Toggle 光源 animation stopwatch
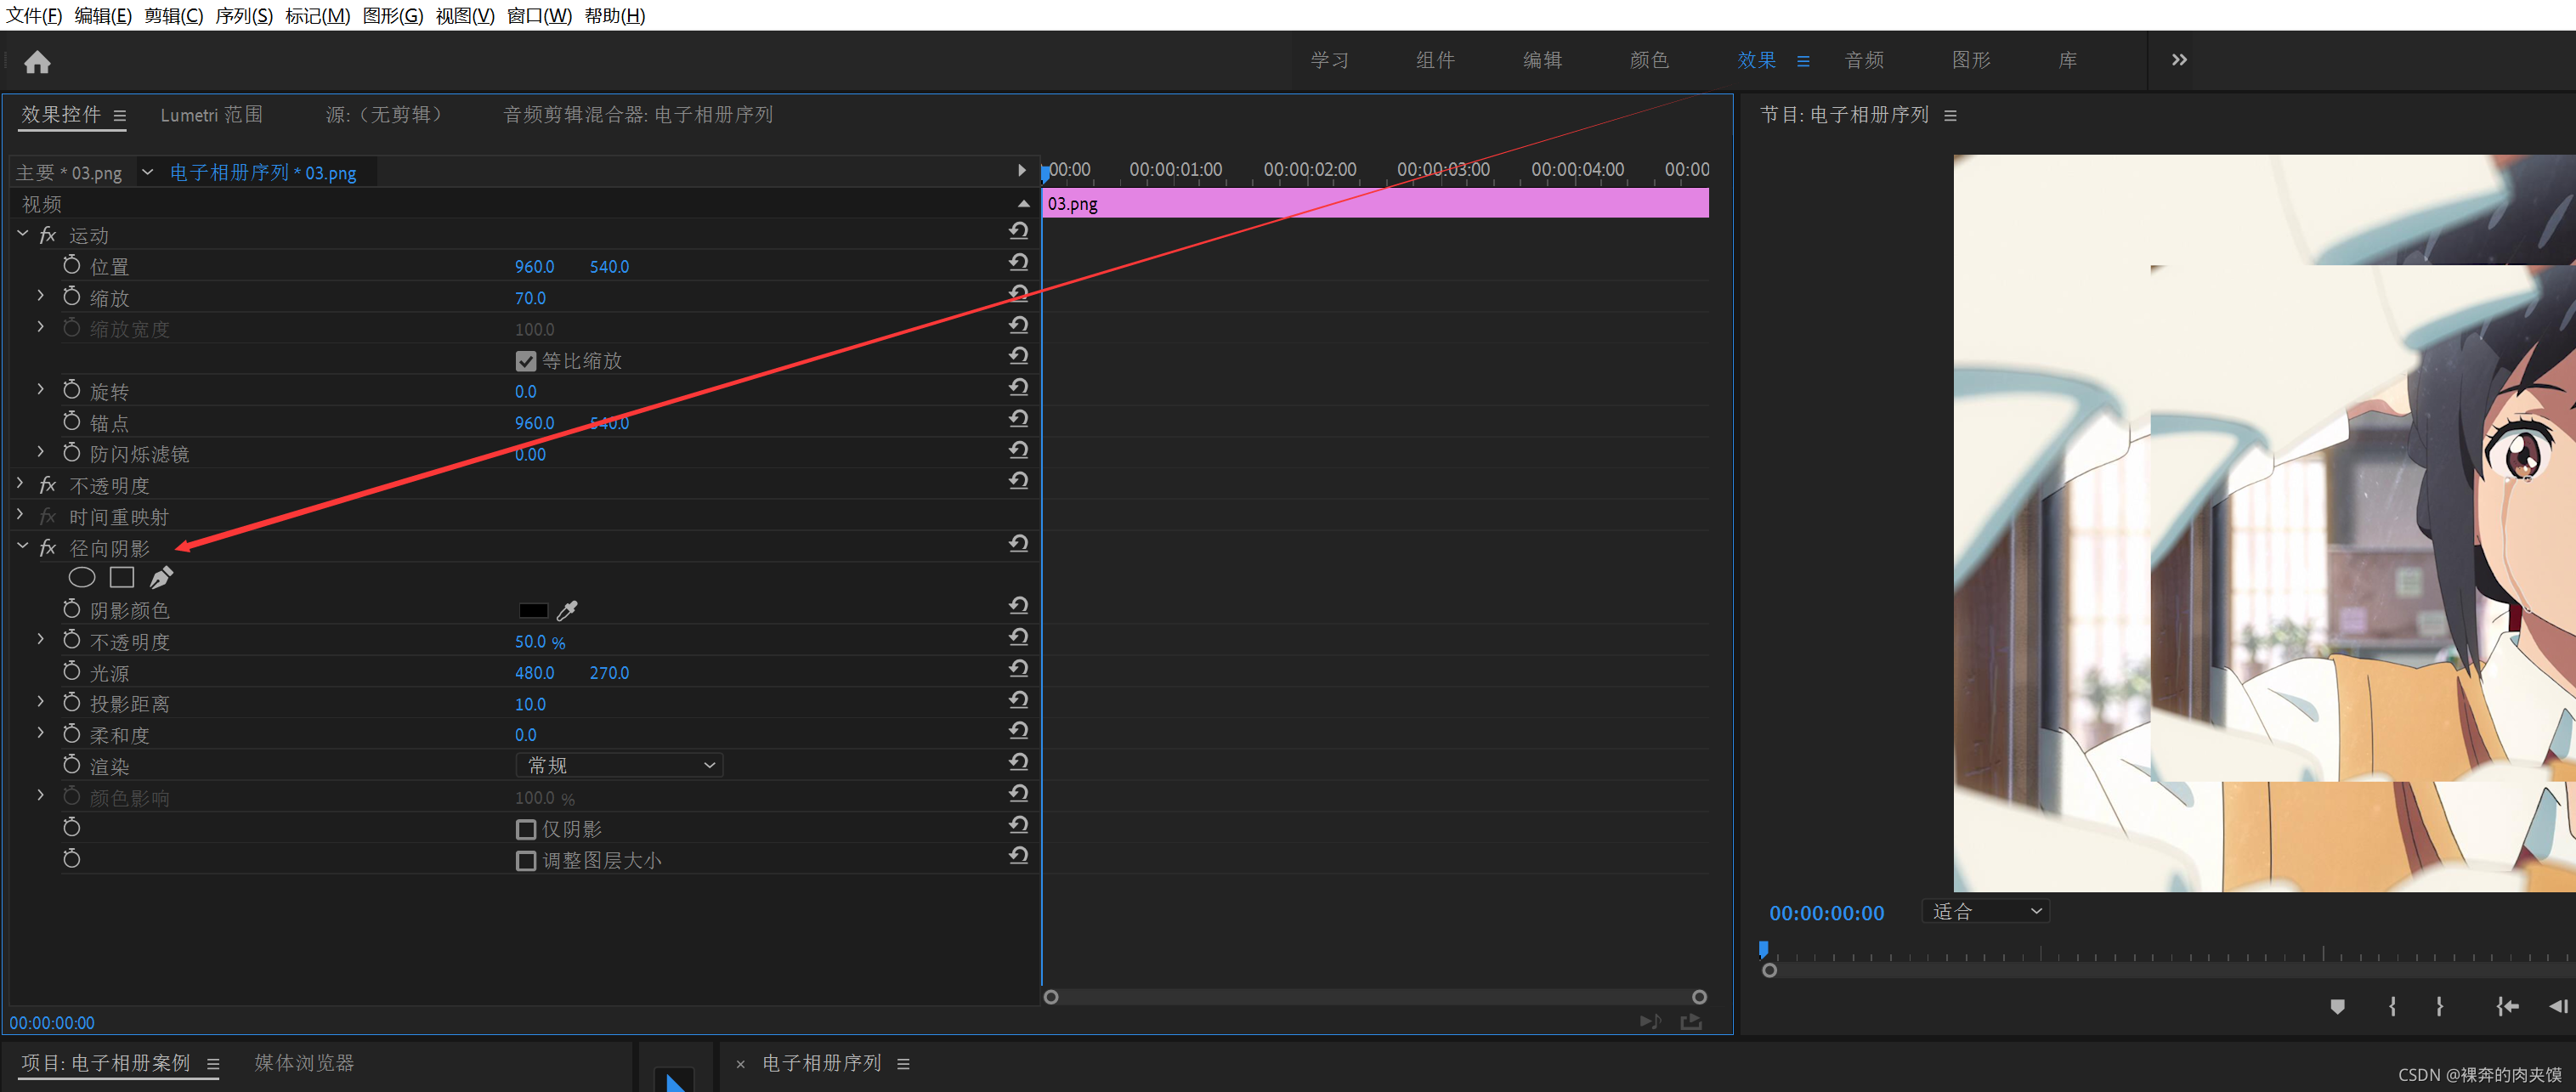This screenshot has height=1092, width=2576. (x=72, y=671)
